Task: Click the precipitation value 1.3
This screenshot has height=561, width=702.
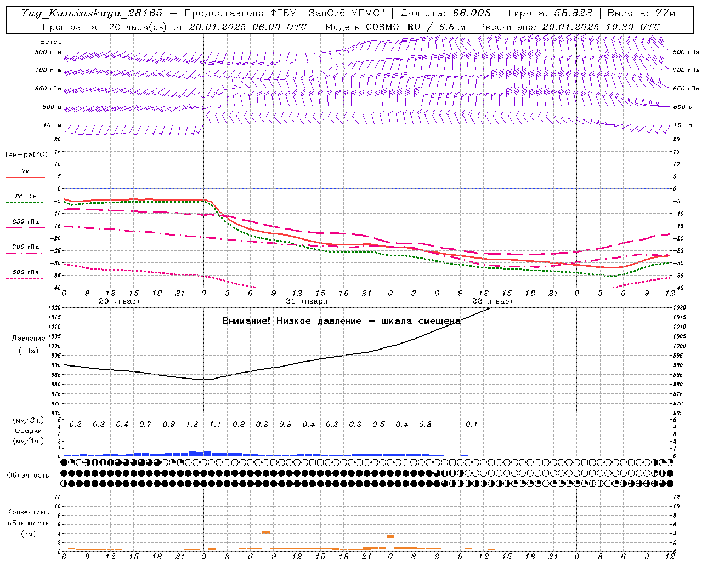Action: click(x=192, y=424)
